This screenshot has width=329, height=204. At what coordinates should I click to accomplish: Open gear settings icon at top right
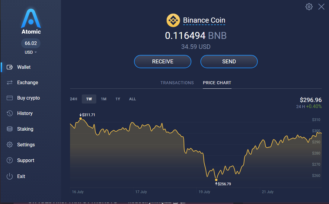click(x=309, y=7)
